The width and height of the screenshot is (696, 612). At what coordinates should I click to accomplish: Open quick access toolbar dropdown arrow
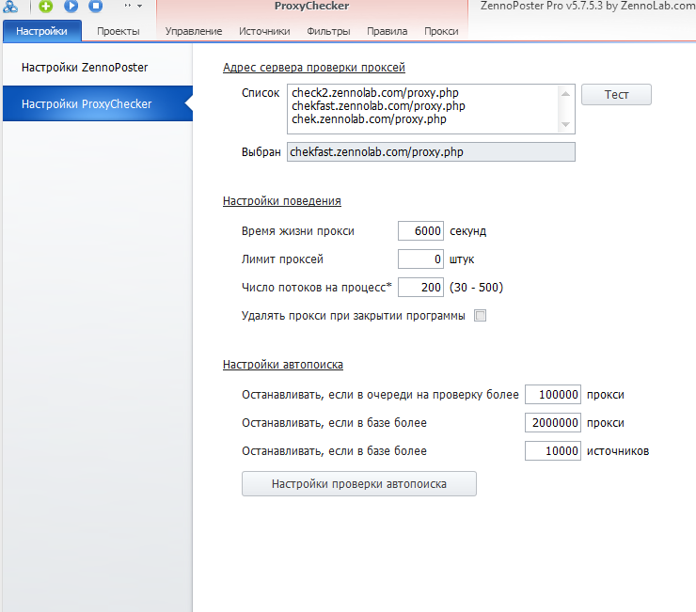[x=139, y=6]
